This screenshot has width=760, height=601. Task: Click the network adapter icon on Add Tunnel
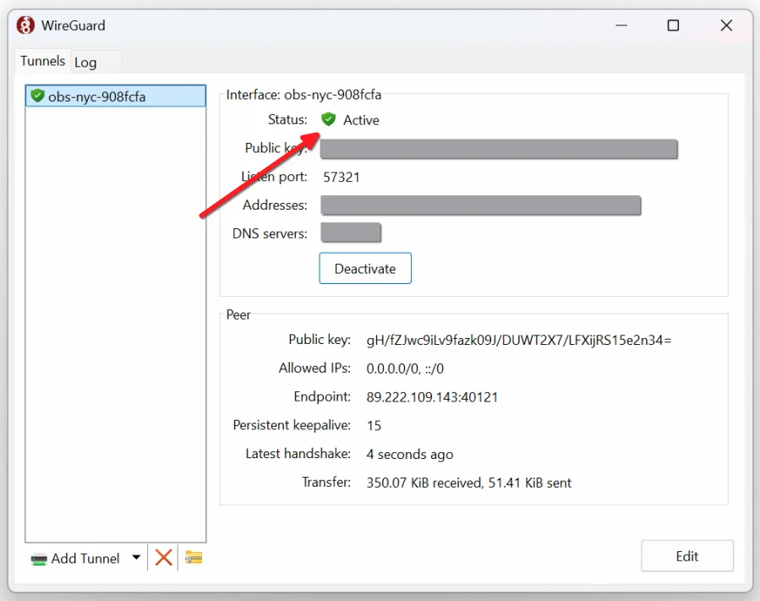(x=39, y=559)
